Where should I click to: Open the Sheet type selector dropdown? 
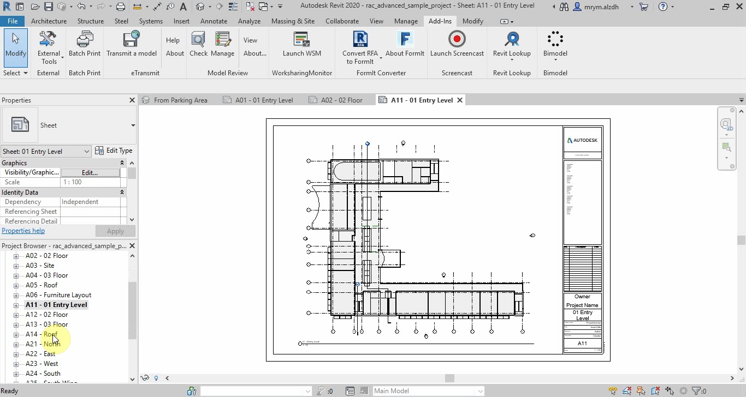pos(133,125)
